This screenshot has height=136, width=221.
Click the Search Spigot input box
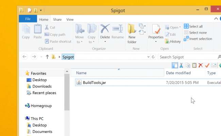tap(188, 57)
